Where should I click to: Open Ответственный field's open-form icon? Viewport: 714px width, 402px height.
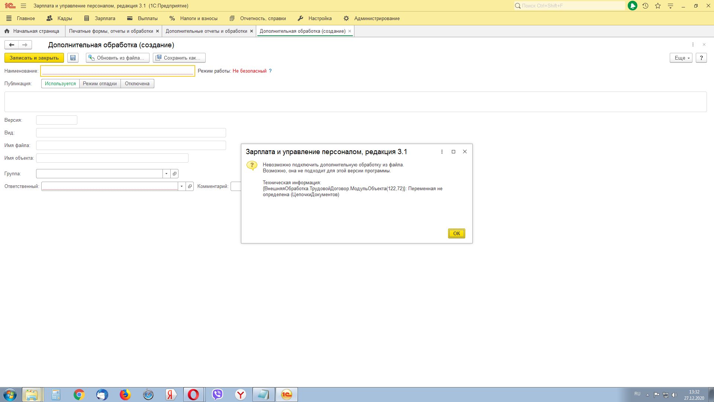[x=190, y=186]
